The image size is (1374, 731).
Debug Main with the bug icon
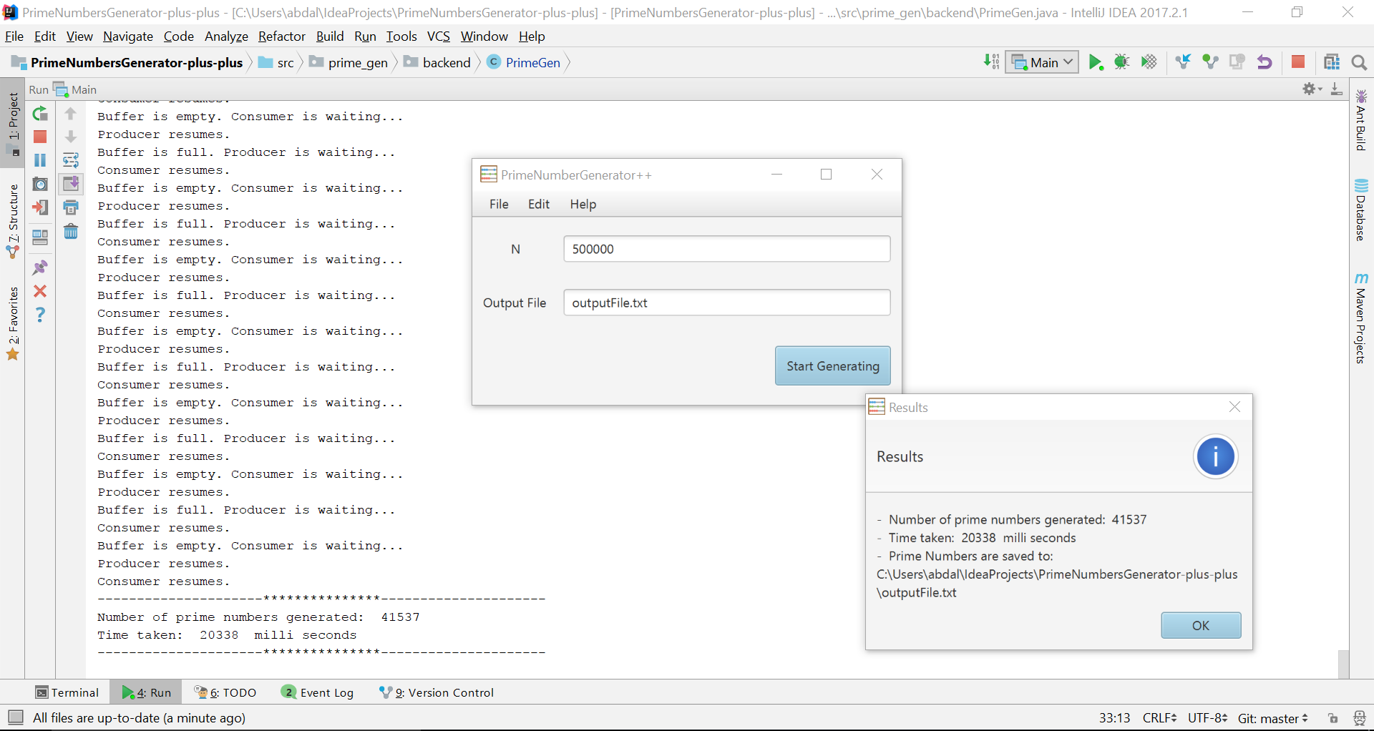(1122, 62)
